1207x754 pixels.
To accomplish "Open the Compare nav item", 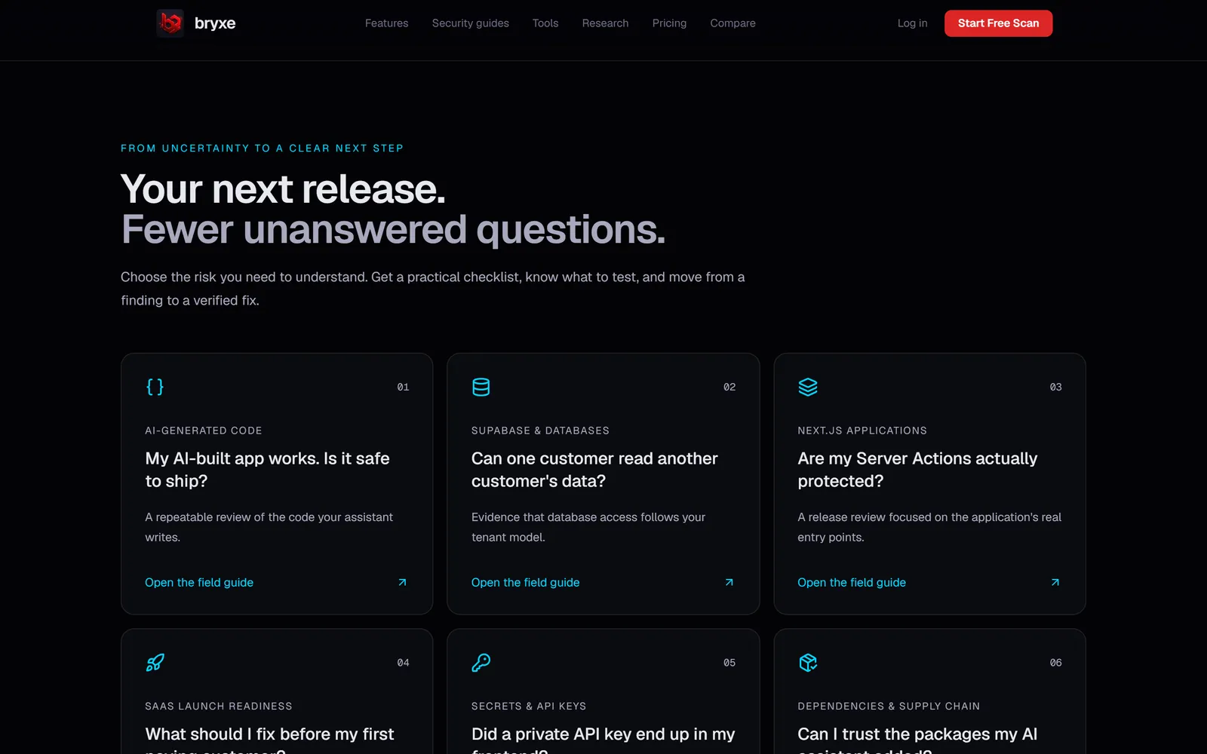I will click(x=732, y=23).
